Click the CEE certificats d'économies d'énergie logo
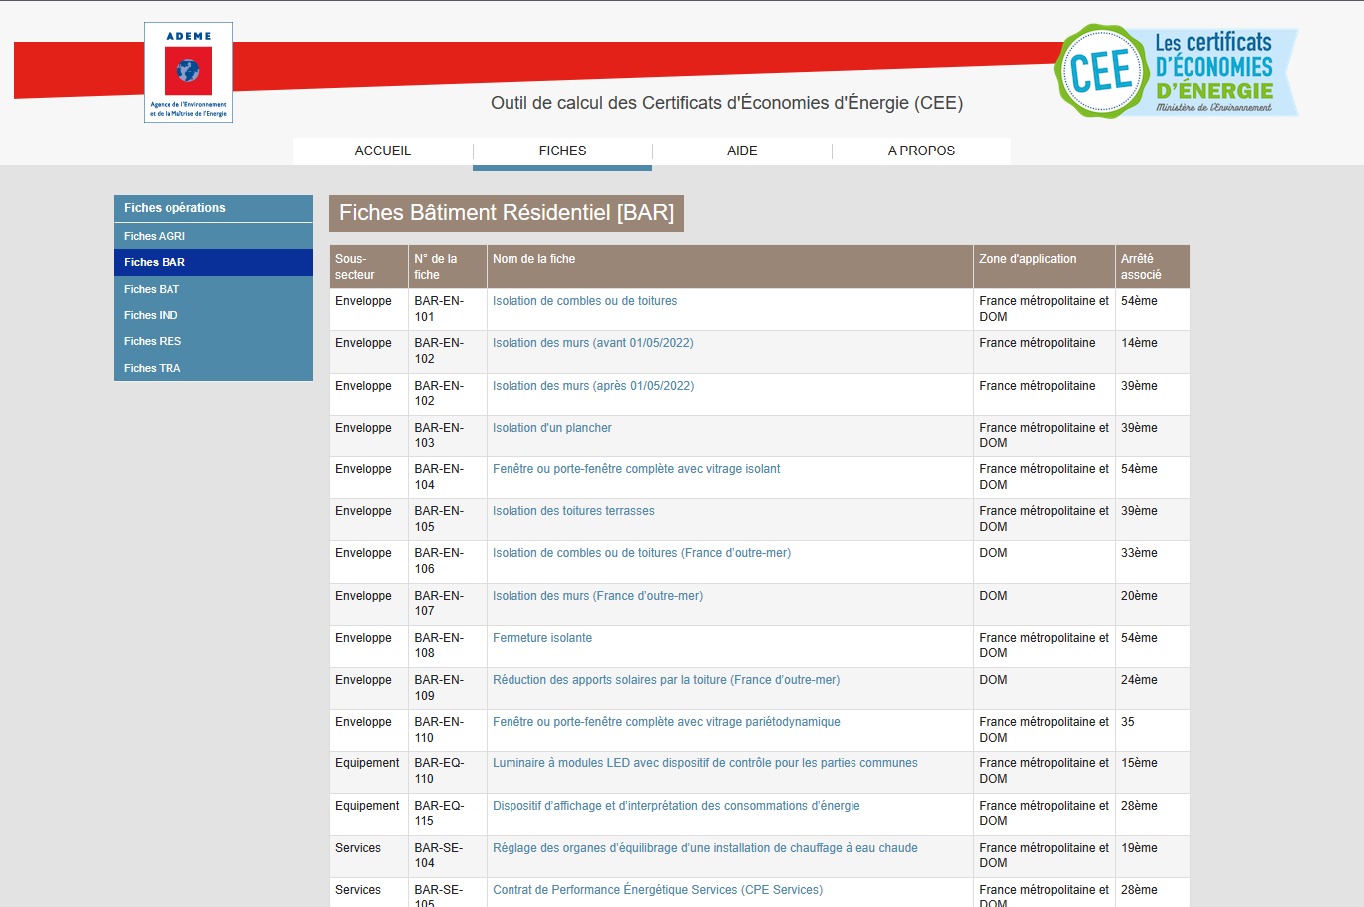The height and width of the screenshot is (907, 1364). (x=1177, y=72)
